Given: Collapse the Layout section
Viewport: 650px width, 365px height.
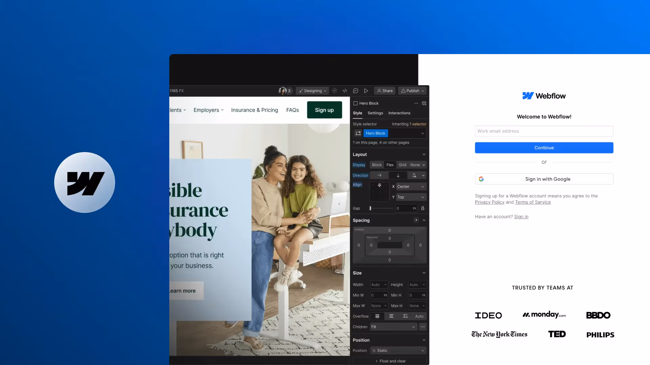Looking at the screenshot, I should (424, 154).
